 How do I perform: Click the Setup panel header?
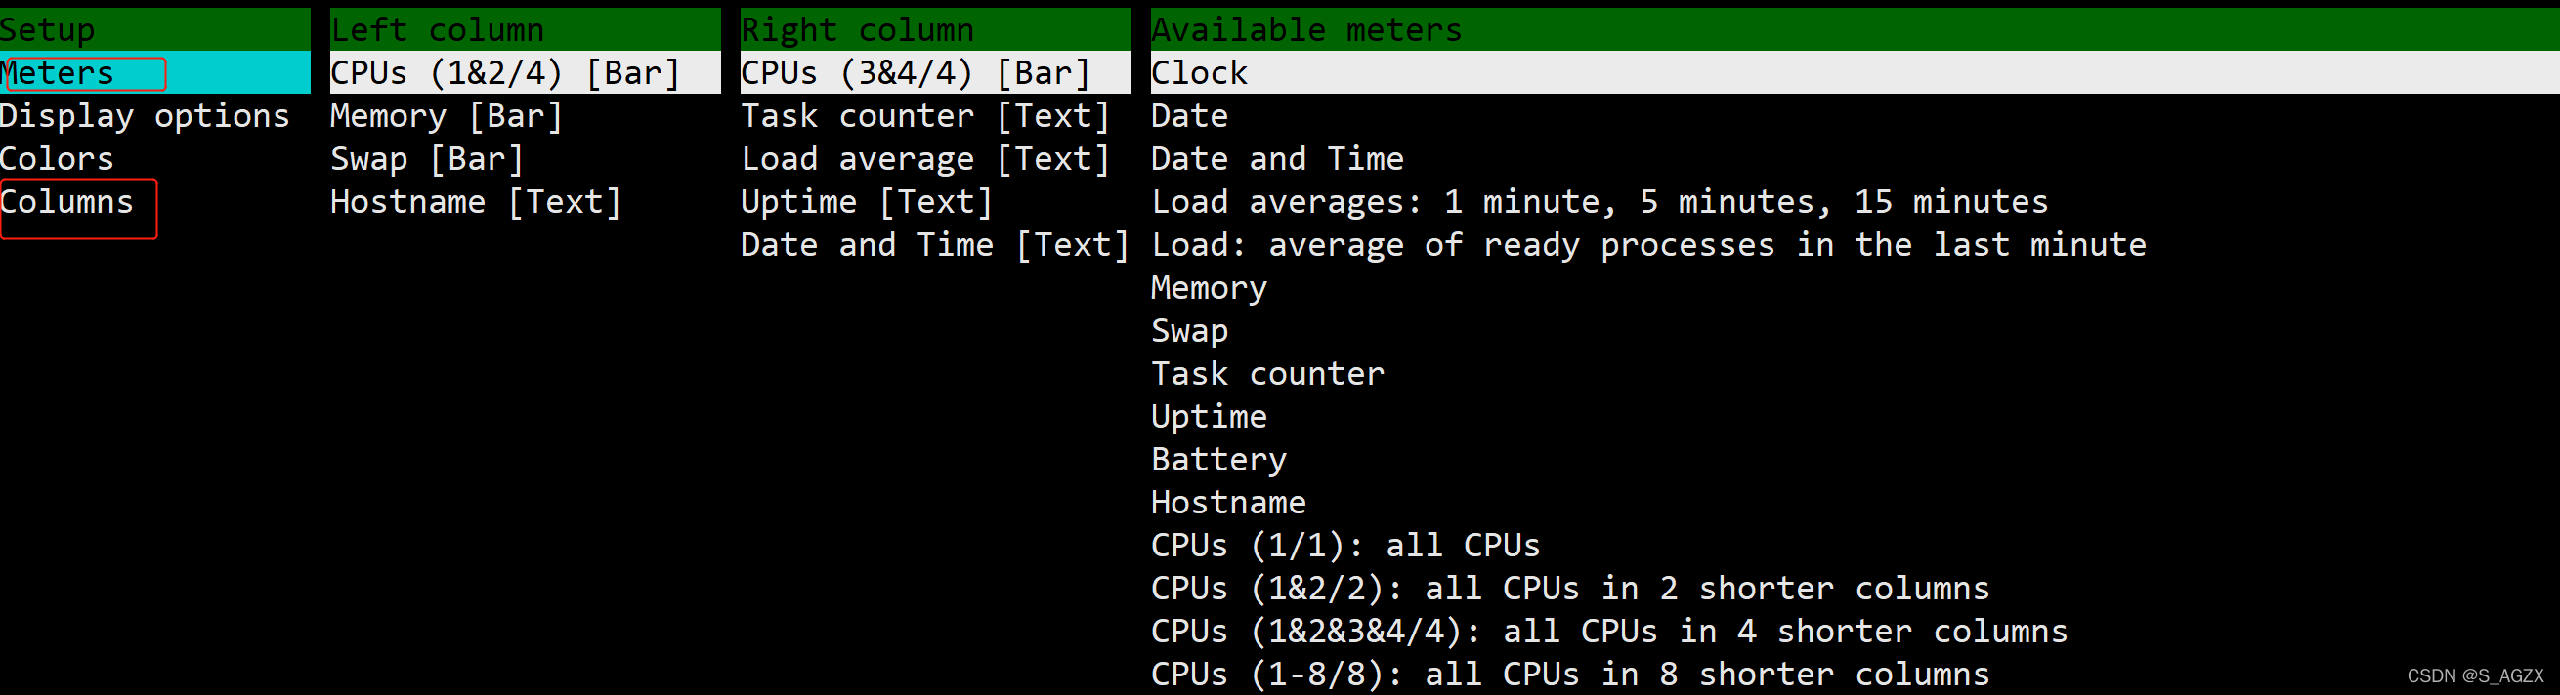[155, 28]
